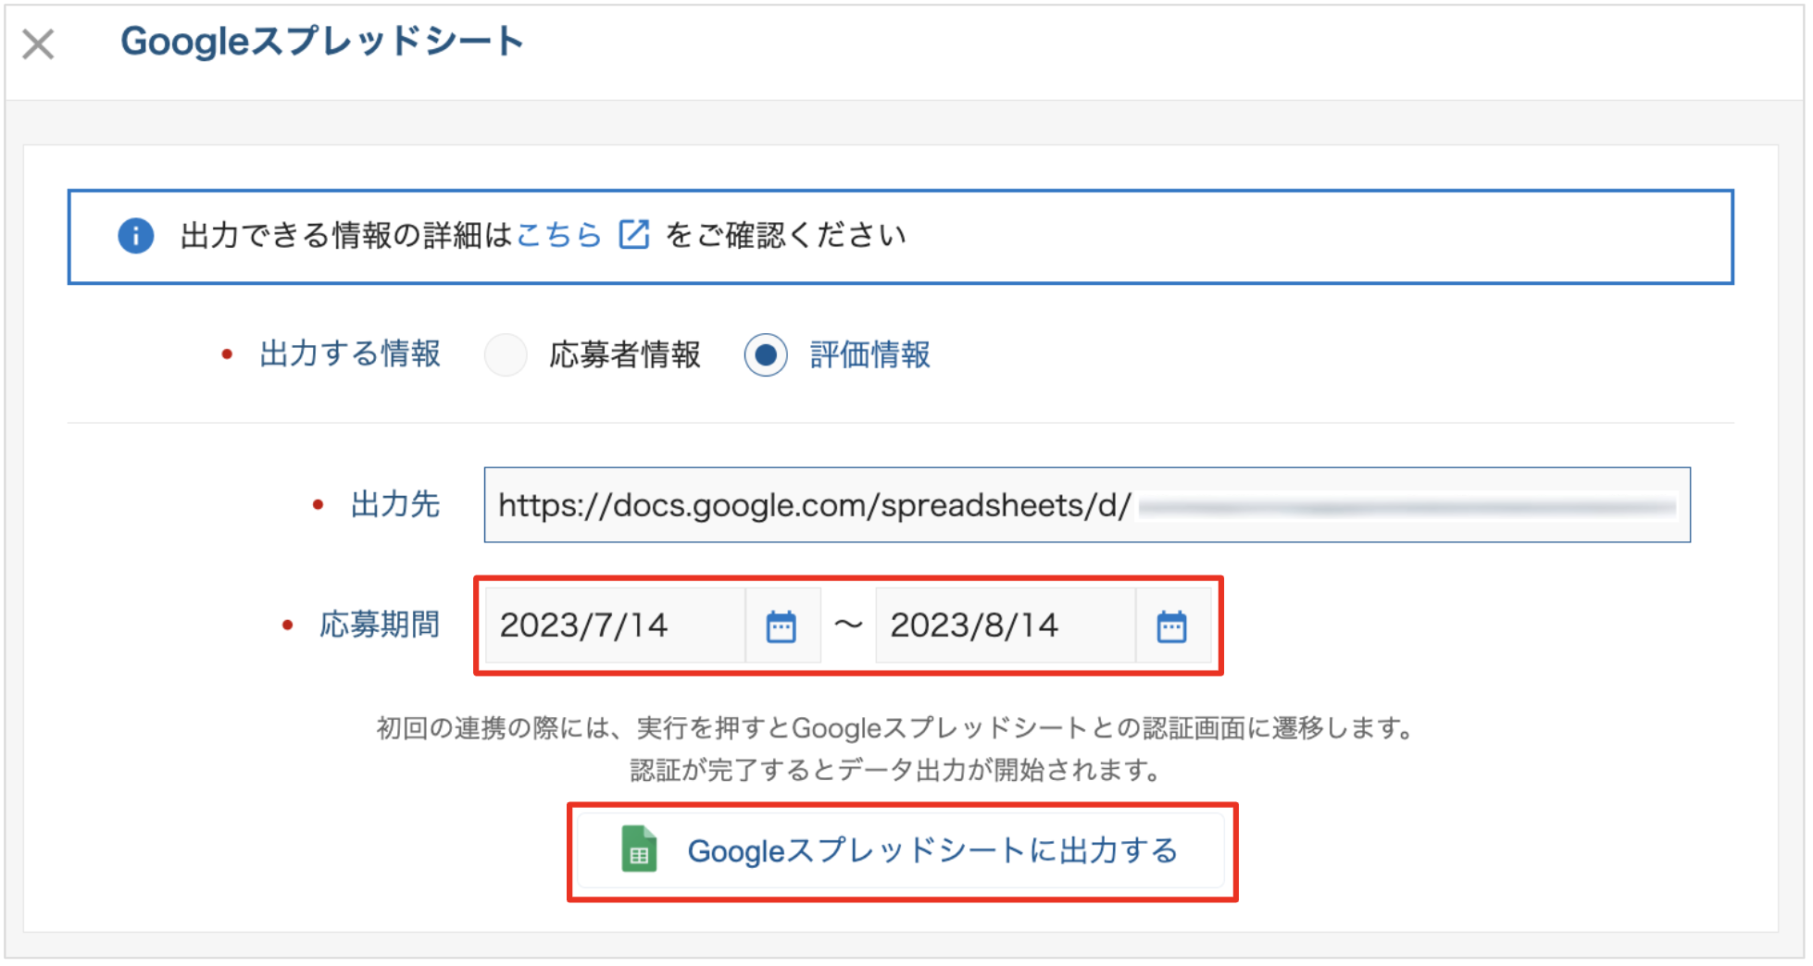Click the 認証が完了するとデータ出力が開始されます note
This screenshot has height=966, width=1813.
pyautogui.click(x=896, y=770)
